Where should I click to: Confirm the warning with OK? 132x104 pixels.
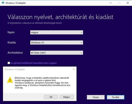tap(51, 97)
